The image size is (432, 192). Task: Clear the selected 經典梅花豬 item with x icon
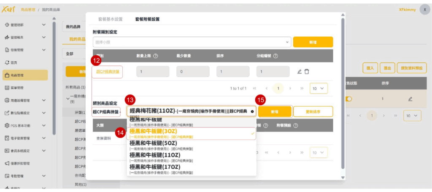click(252, 111)
